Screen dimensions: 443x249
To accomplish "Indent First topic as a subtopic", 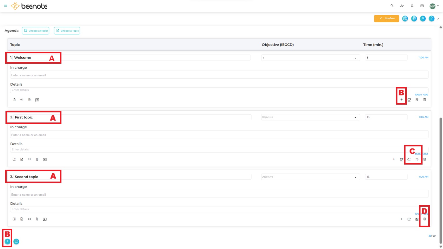I will (14, 159).
